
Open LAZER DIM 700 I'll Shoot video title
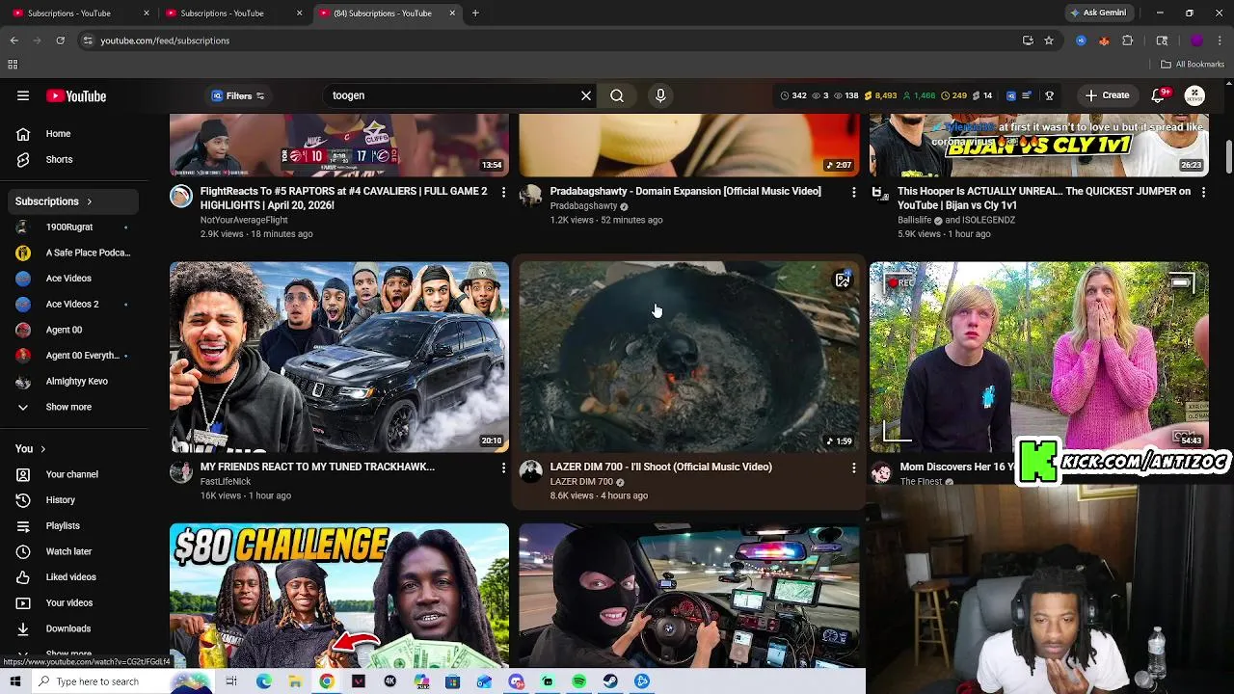tap(661, 467)
